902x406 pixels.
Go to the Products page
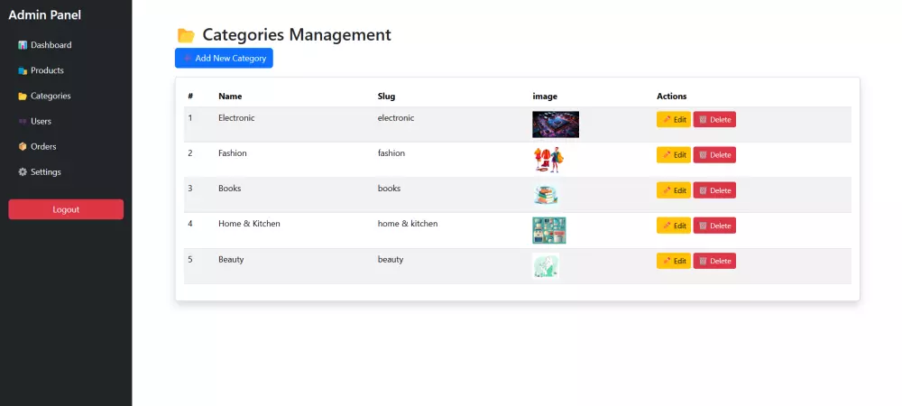[x=47, y=70]
